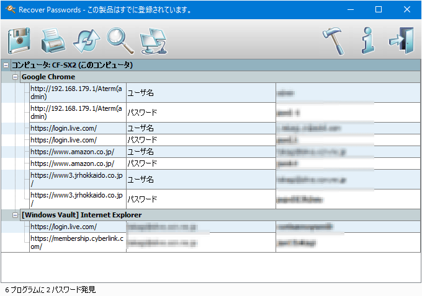Collapse the Google Chrome group
The width and height of the screenshot is (422, 296).
15,77
